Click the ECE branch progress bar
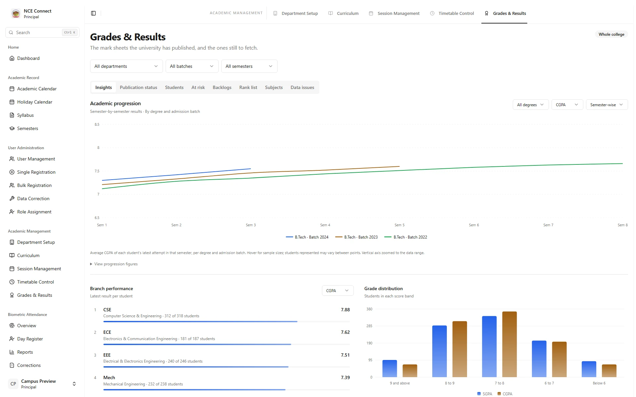636x397 pixels. pos(227,344)
